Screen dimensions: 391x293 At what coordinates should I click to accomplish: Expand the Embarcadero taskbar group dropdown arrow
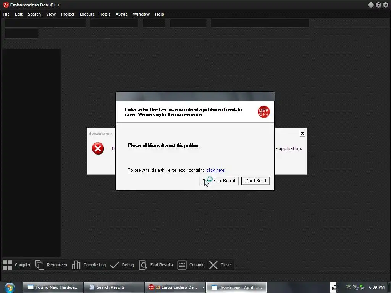pos(203,288)
